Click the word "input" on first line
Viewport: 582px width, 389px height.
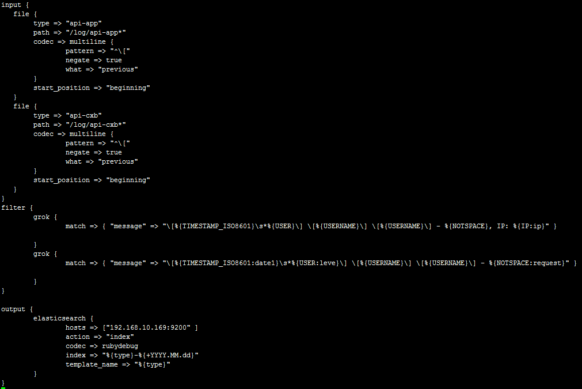pyautogui.click(x=11, y=5)
